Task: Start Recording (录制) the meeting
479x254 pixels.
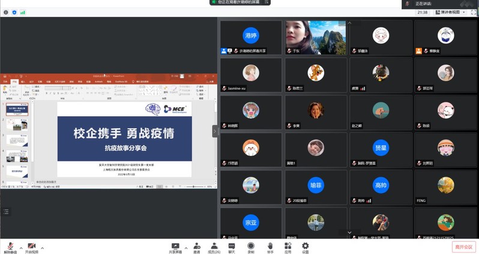Action: click(251, 247)
